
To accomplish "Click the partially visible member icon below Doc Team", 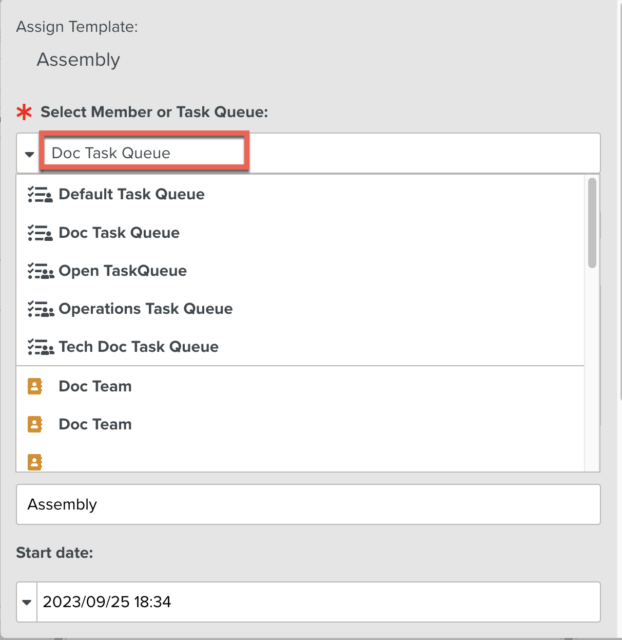I will 34,461.
